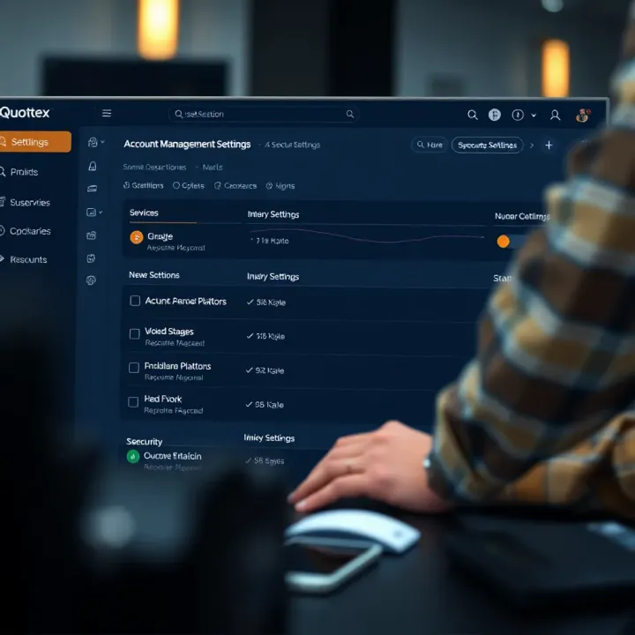Click the magnifier icon inside search field's right end
Screen dimensions: 635x635
pyautogui.click(x=350, y=114)
